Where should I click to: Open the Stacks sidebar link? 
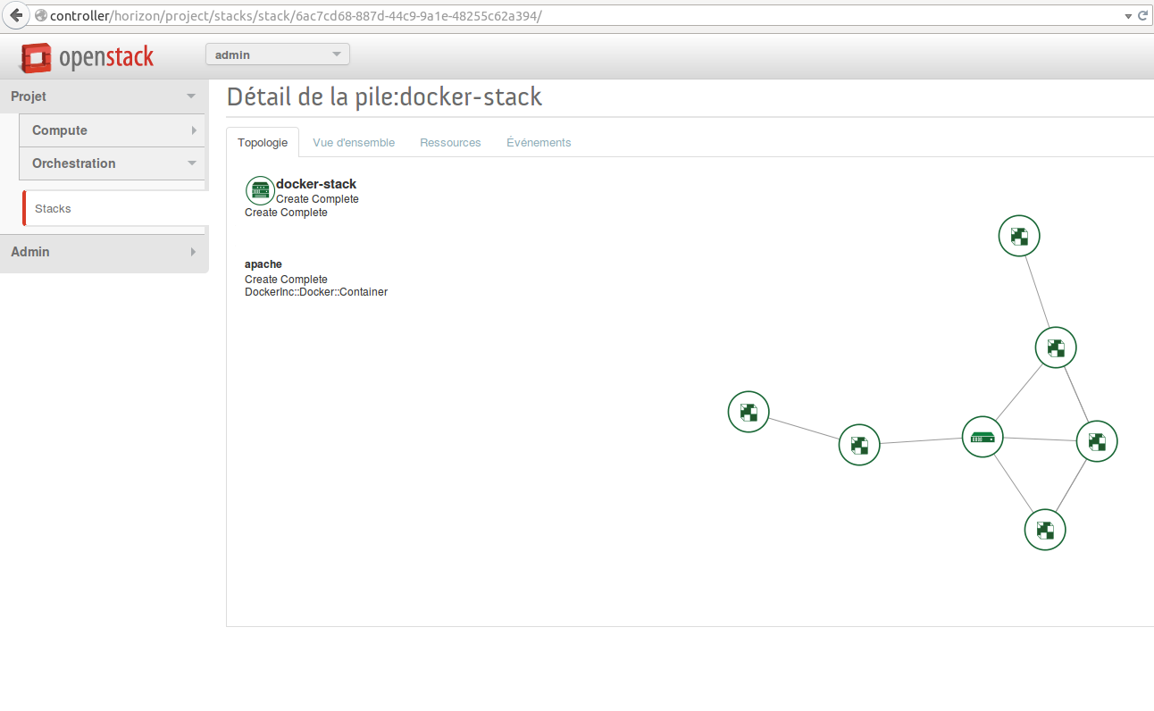(114, 208)
